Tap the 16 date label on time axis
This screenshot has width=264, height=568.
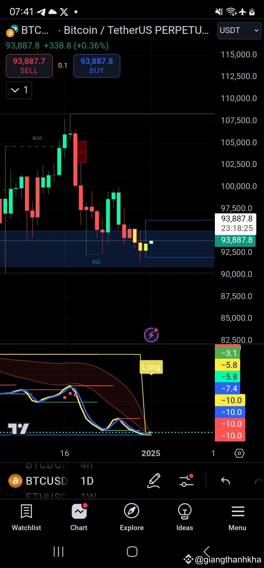(65, 453)
